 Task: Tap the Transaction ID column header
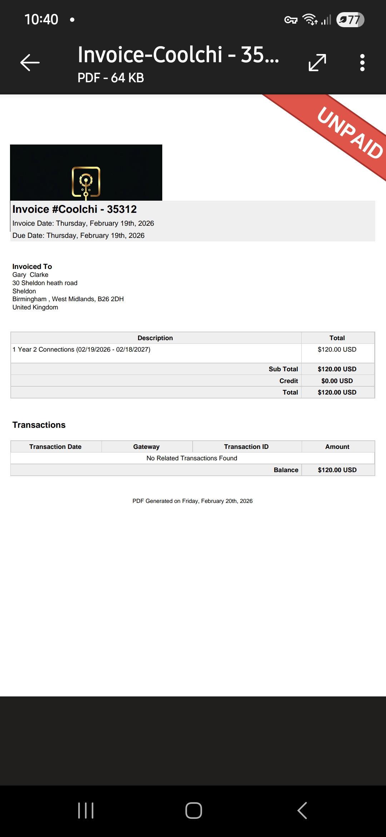pyautogui.click(x=246, y=447)
